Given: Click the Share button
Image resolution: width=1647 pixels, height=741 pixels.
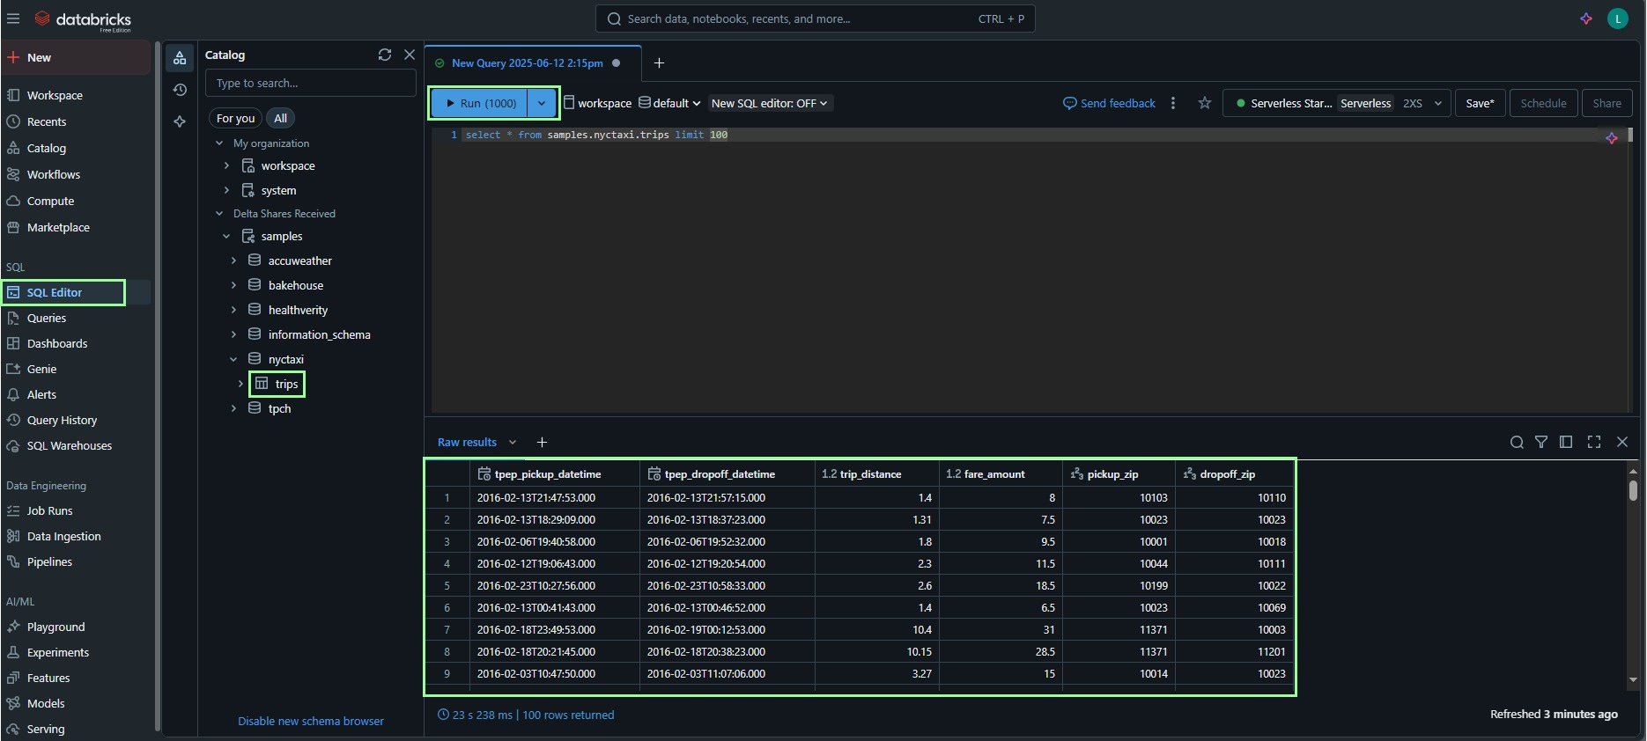Looking at the screenshot, I should pyautogui.click(x=1606, y=103).
